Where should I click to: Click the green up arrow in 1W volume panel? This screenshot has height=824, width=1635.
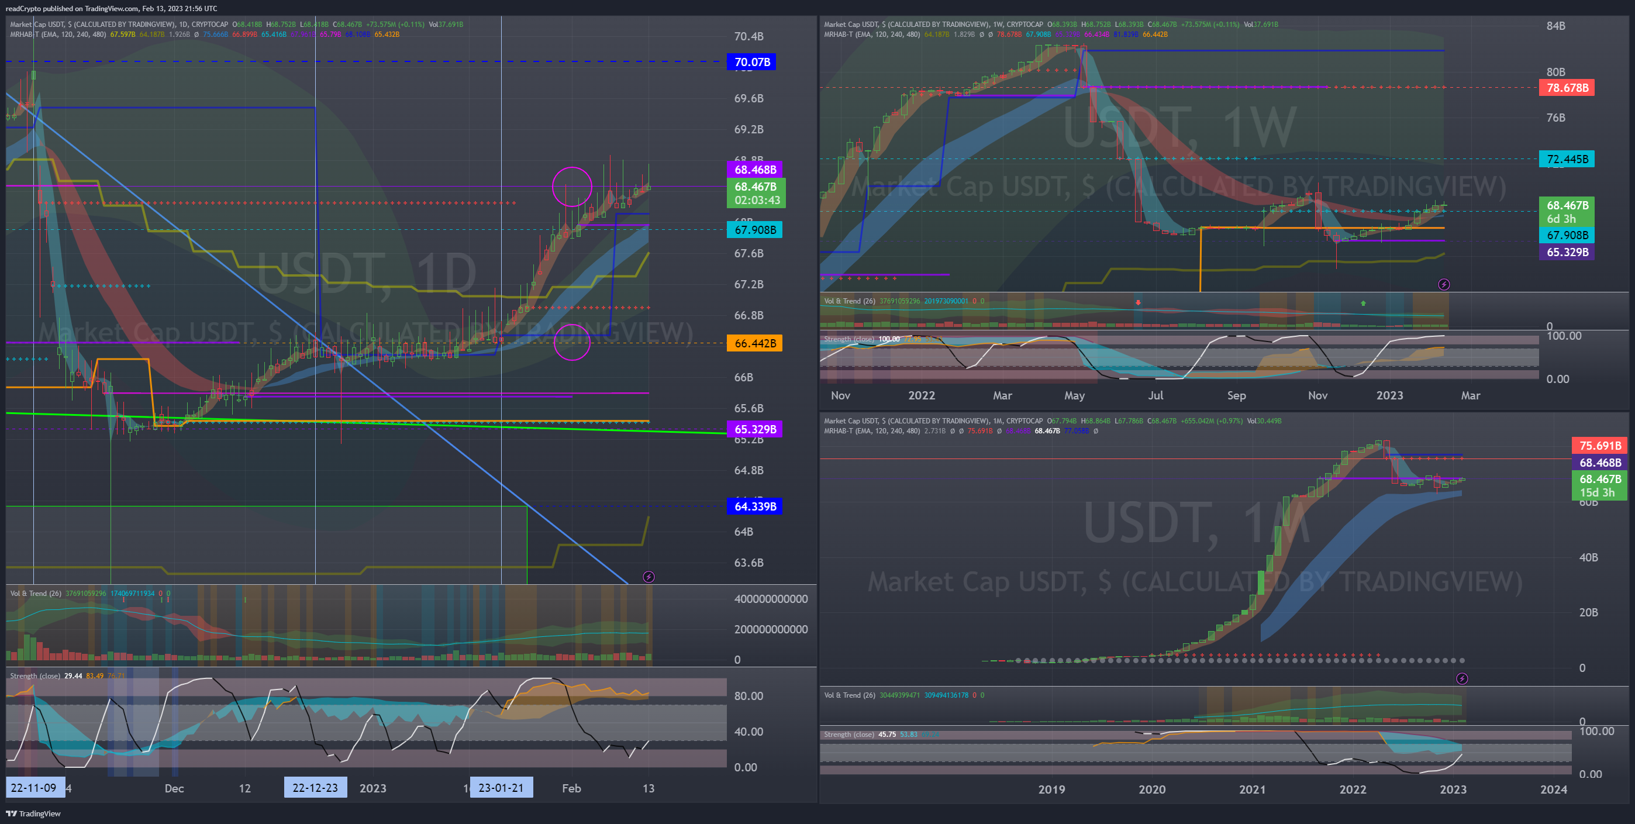point(1362,304)
